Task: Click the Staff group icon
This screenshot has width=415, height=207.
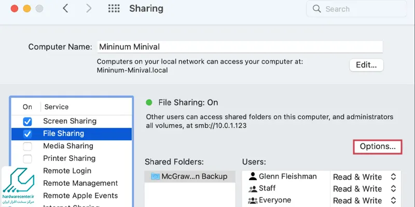Action: pos(253,188)
